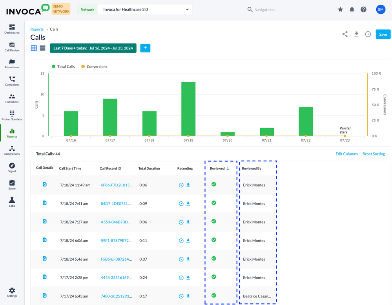Screen dimensions: 392x305
Task: Click the 07/22 chart bar
Action: [x=306, y=122]
